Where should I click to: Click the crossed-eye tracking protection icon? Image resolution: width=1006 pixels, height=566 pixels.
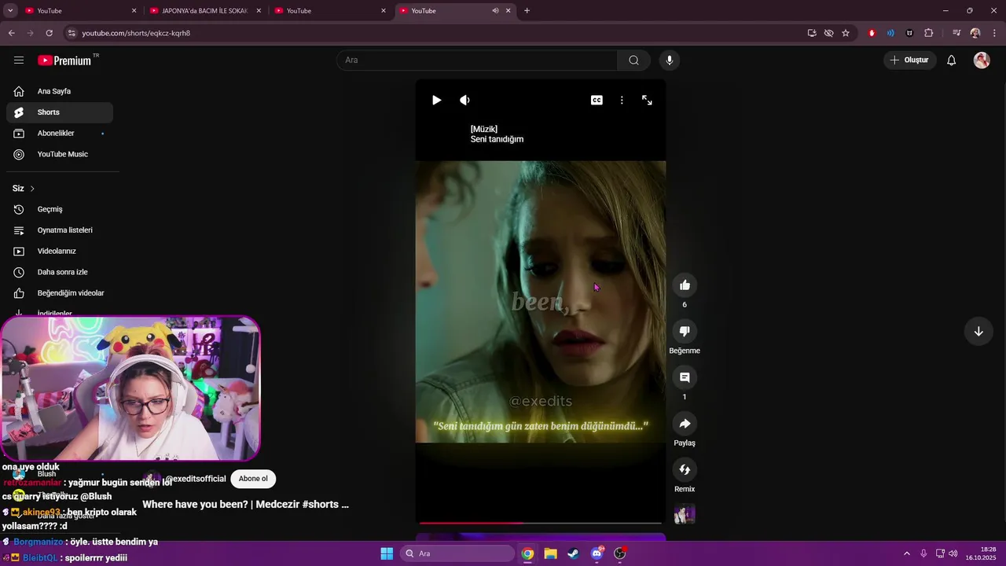pos(828,33)
